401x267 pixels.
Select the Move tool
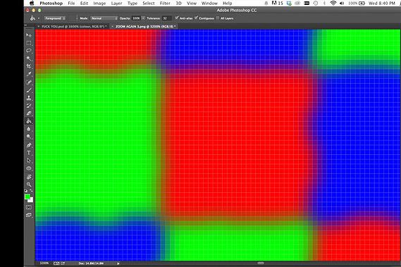point(29,35)
